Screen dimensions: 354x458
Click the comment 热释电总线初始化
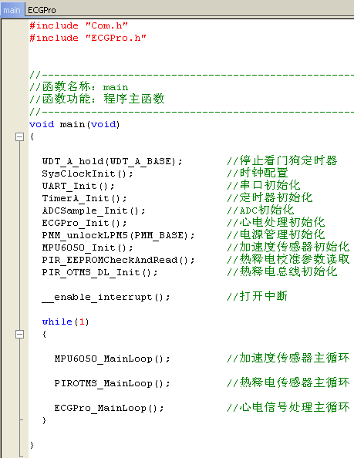coord(282,271)
